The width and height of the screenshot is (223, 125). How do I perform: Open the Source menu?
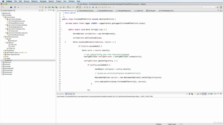pos(26,1)
